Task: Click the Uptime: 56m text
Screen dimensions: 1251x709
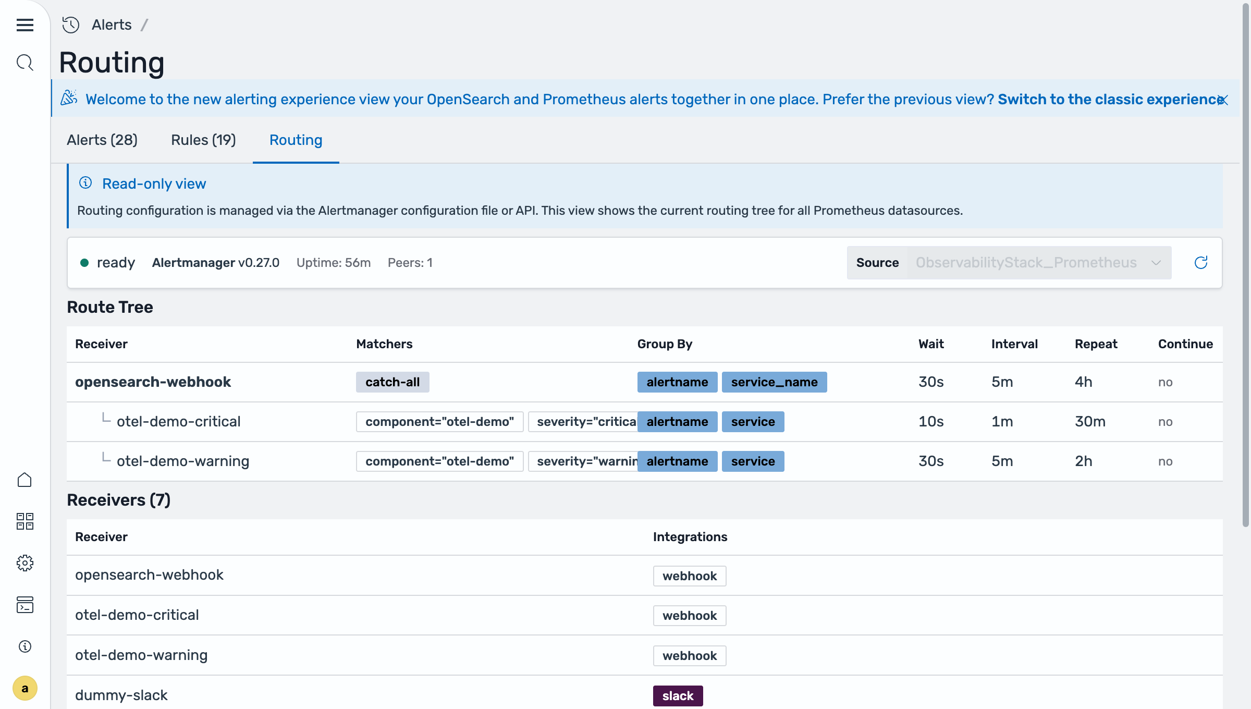Action: pos(334,263)
